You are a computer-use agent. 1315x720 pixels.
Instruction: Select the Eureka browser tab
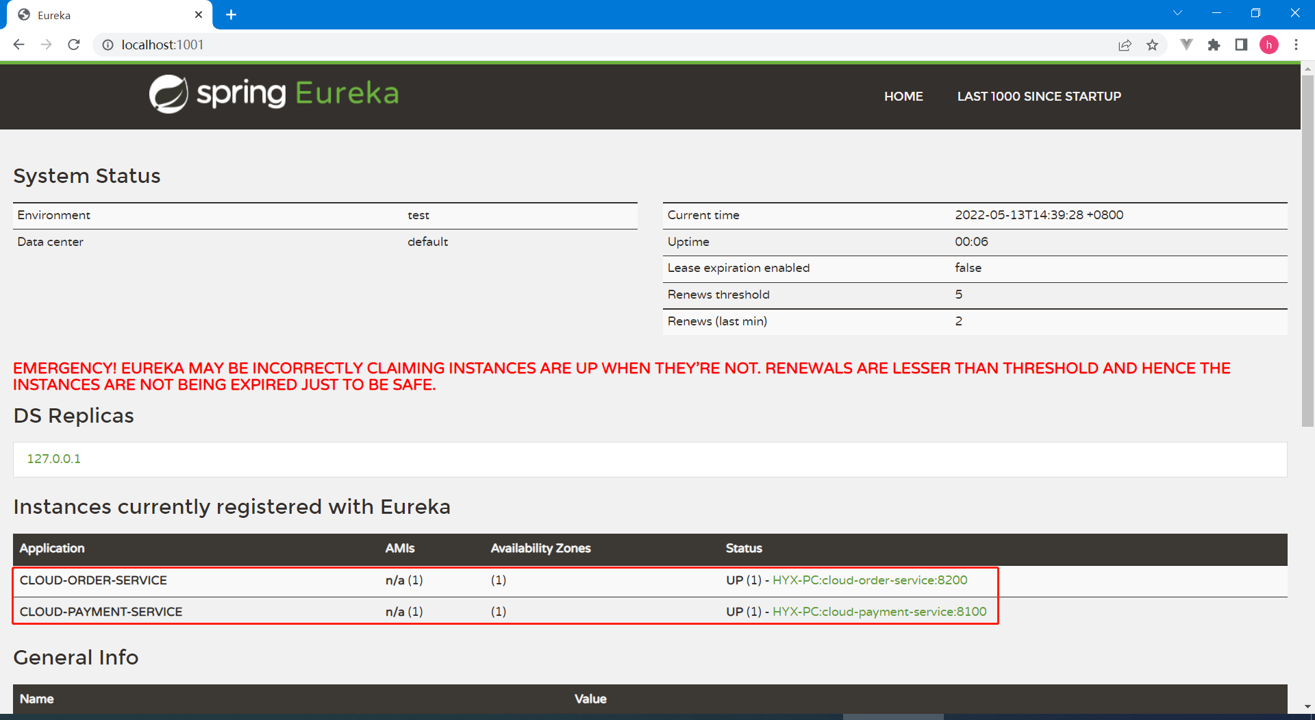click(x=110, y=15)
